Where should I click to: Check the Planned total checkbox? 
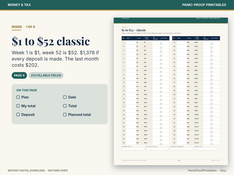65,115
